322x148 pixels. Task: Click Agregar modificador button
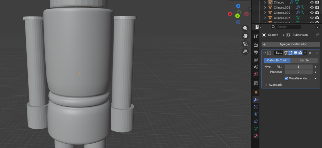point(291,44)
